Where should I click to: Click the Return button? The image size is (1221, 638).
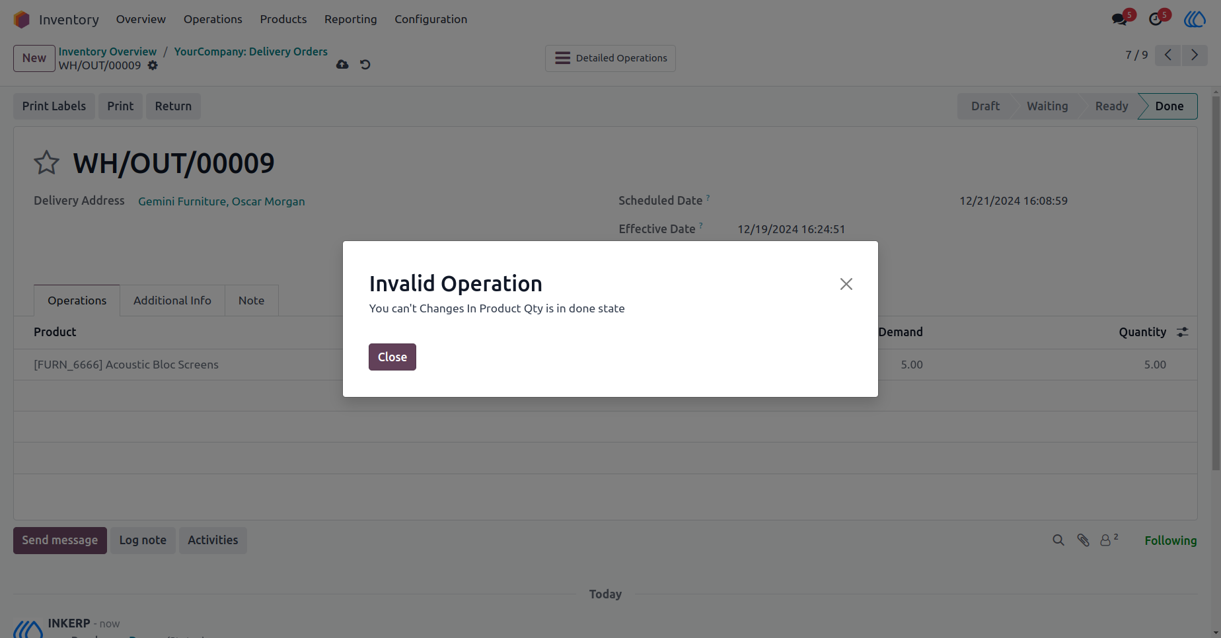(x=173, y=106)
